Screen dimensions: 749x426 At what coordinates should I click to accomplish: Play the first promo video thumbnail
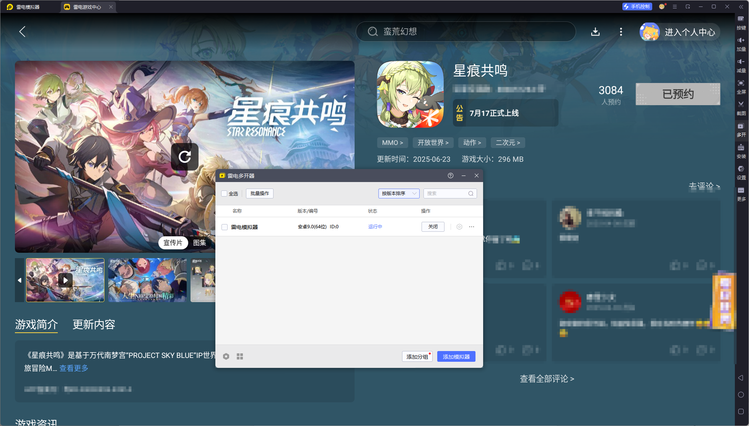pyautogui.click(x=65, y=280)
